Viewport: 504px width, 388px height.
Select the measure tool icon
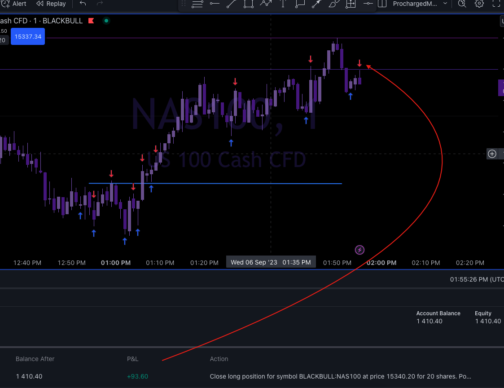point(351,4)
